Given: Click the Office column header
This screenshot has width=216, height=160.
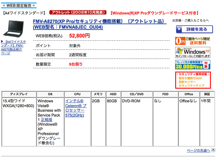Looking at the screenshot, I should [x=189, y=94].
